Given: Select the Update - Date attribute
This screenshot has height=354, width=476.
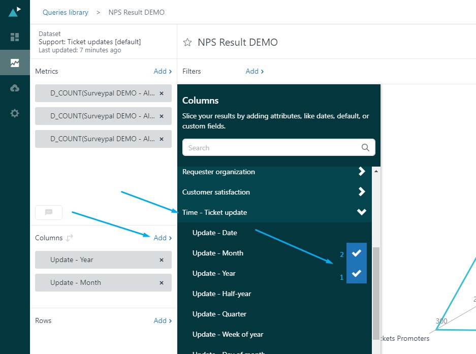Looking at the screenshot, I should [x=214, y=233].
